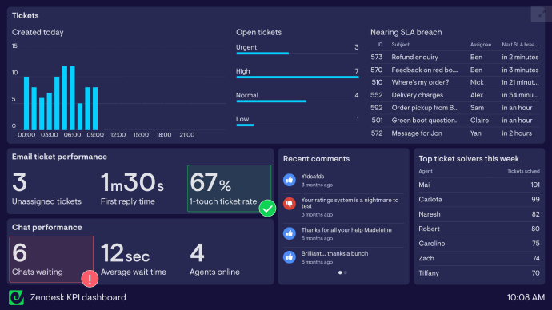Click the 1-touch ticket rate widget
Screen dimensions: 552x310
coord(229,189)
